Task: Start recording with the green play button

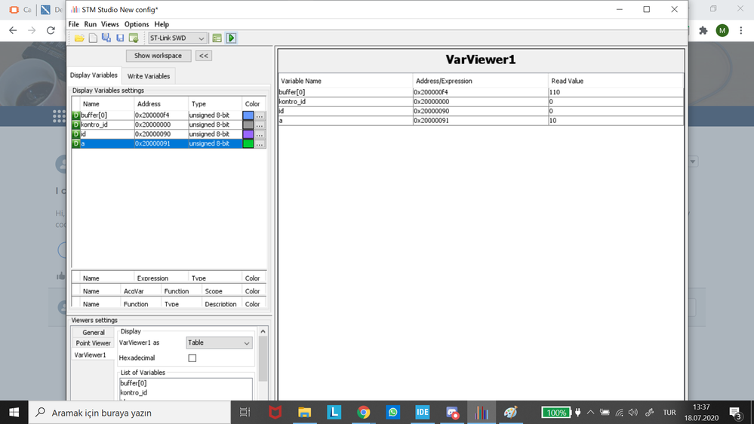Action: [231, 38]
